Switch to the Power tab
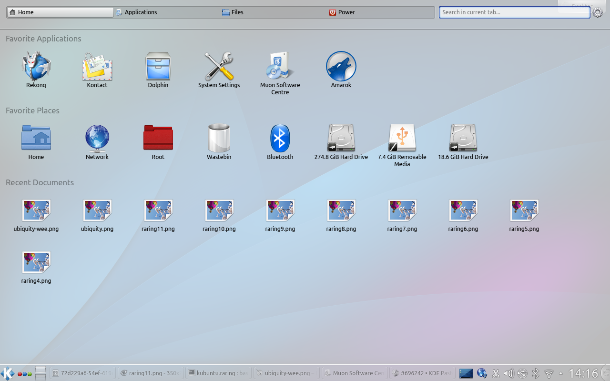 coord(381,12)
